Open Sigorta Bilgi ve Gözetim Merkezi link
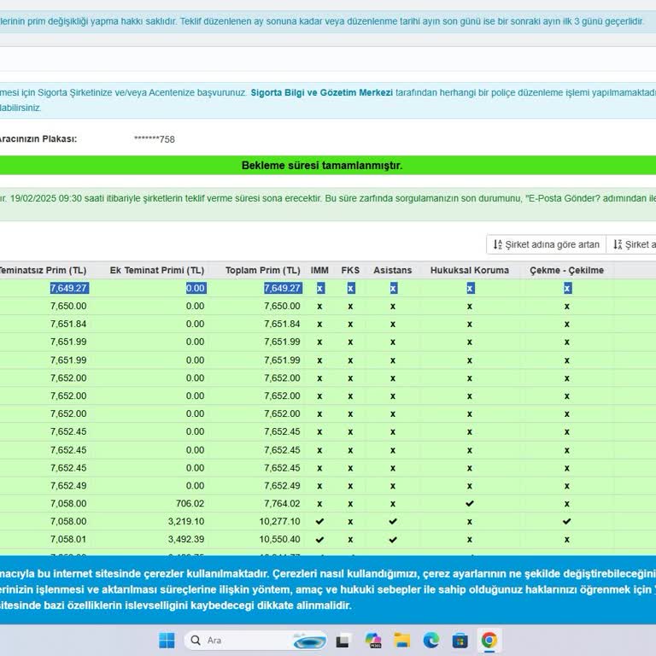 tap(321, 93)
